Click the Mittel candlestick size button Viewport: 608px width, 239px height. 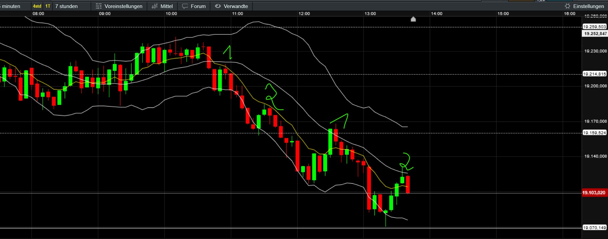click(162, 6)
